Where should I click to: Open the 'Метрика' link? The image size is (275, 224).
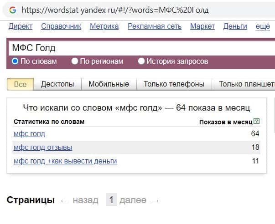(104, 26)
